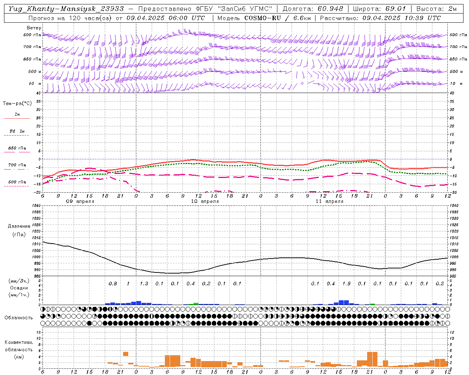This screenshot has height=375, width=469.
Task: Click the Давление pressure panel label
Action: [x=19, y=226]
